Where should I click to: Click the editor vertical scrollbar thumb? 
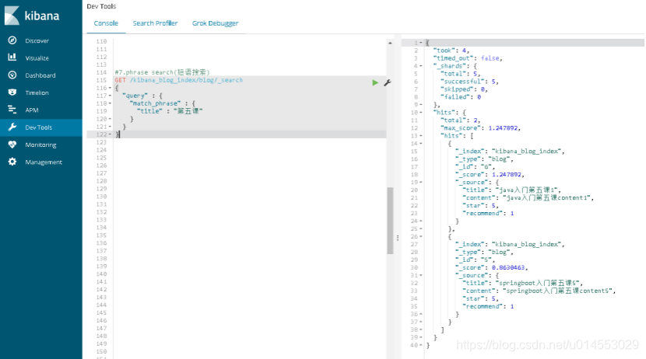tap(390, 221)
